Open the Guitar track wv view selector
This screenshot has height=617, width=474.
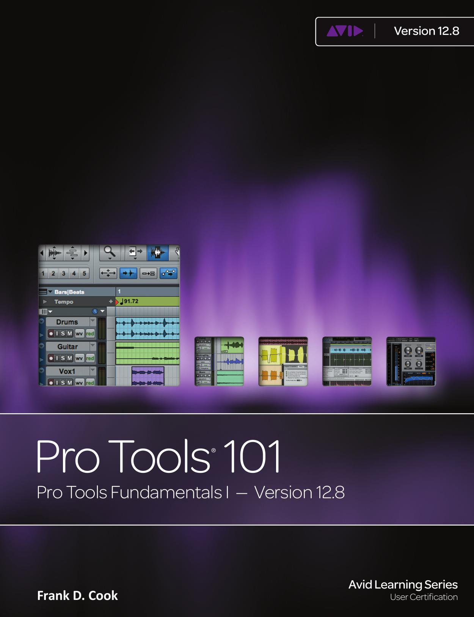79,358
